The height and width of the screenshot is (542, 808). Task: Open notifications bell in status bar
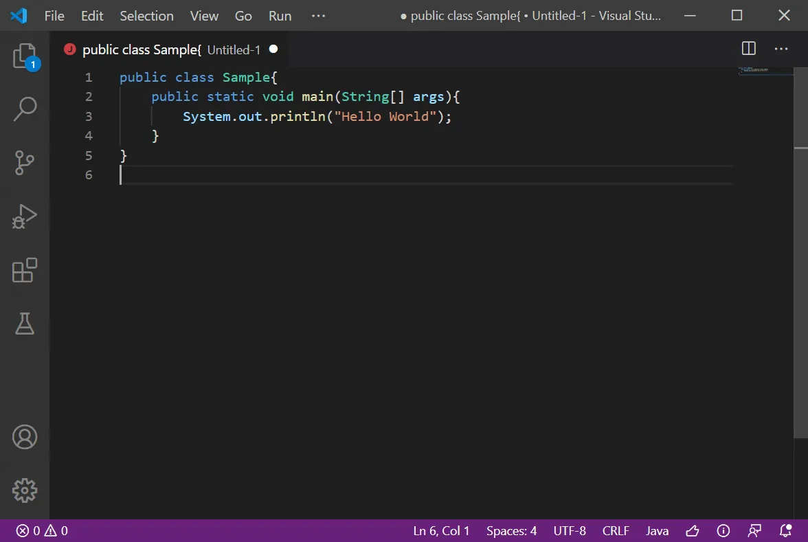tap(785, 530)
